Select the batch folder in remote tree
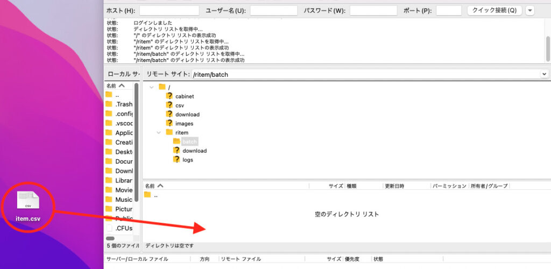551x269 pixels. (190, 141)
